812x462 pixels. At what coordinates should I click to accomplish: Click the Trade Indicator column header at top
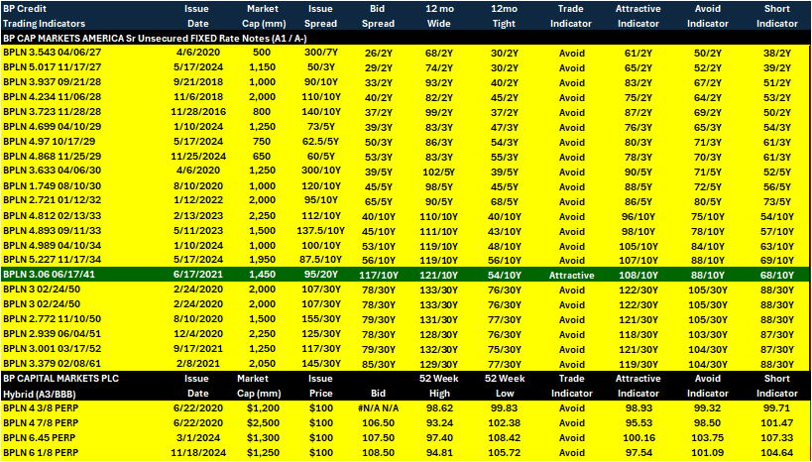(572, 16)
